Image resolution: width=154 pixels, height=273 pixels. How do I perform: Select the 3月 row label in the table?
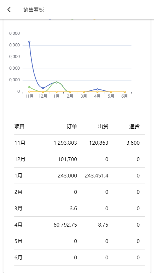coord(18,209)
